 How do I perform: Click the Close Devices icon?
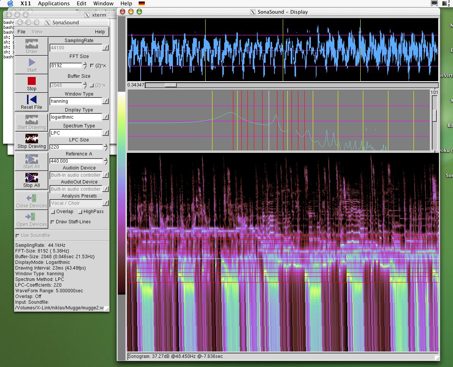[32, 198]
